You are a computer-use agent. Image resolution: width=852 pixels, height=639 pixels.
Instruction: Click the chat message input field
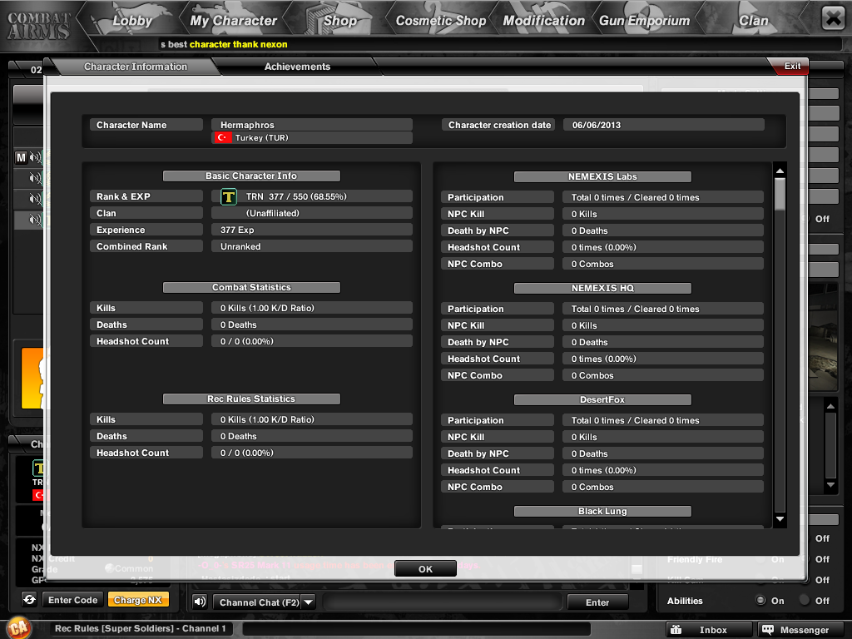click(x=443, y=602)
